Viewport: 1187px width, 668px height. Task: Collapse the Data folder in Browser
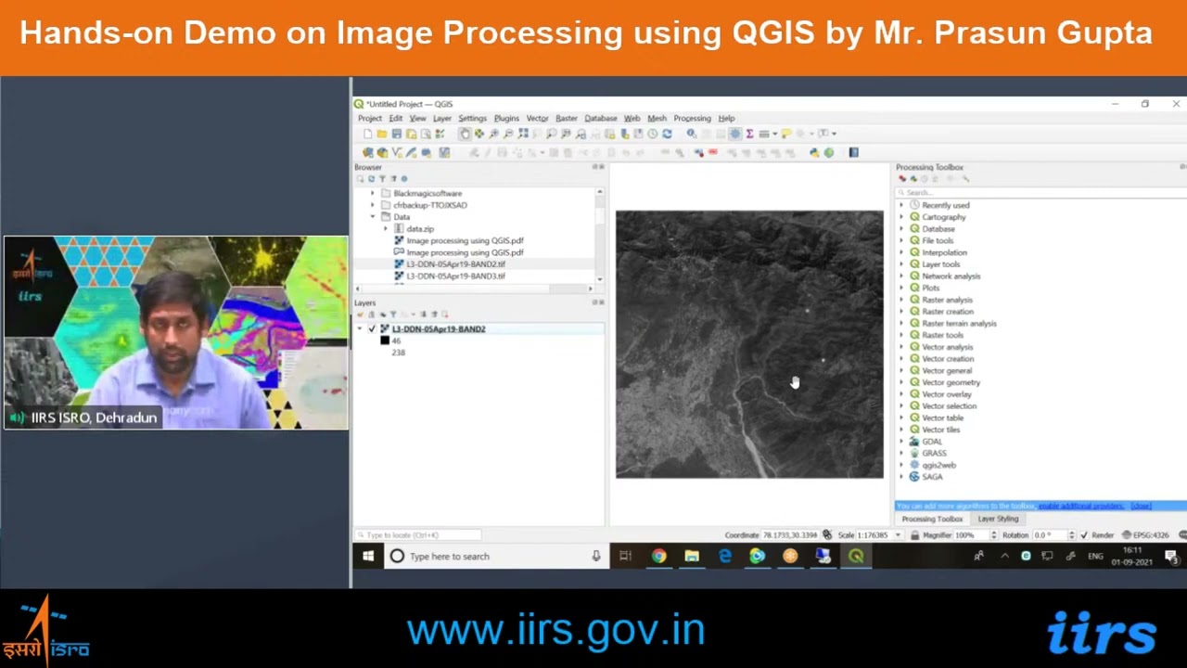[373, 217]
